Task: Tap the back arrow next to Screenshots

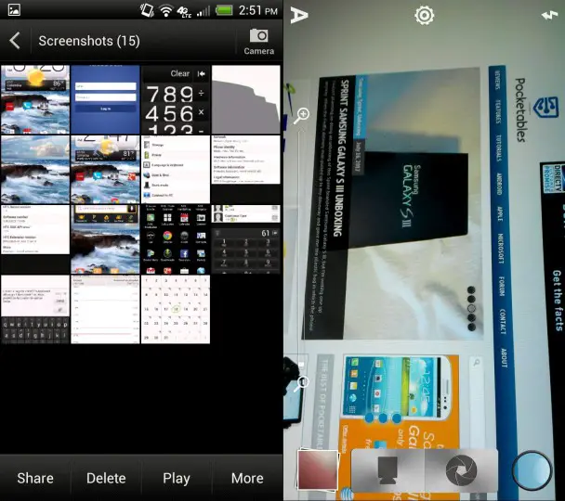Action: click(15, 40)
